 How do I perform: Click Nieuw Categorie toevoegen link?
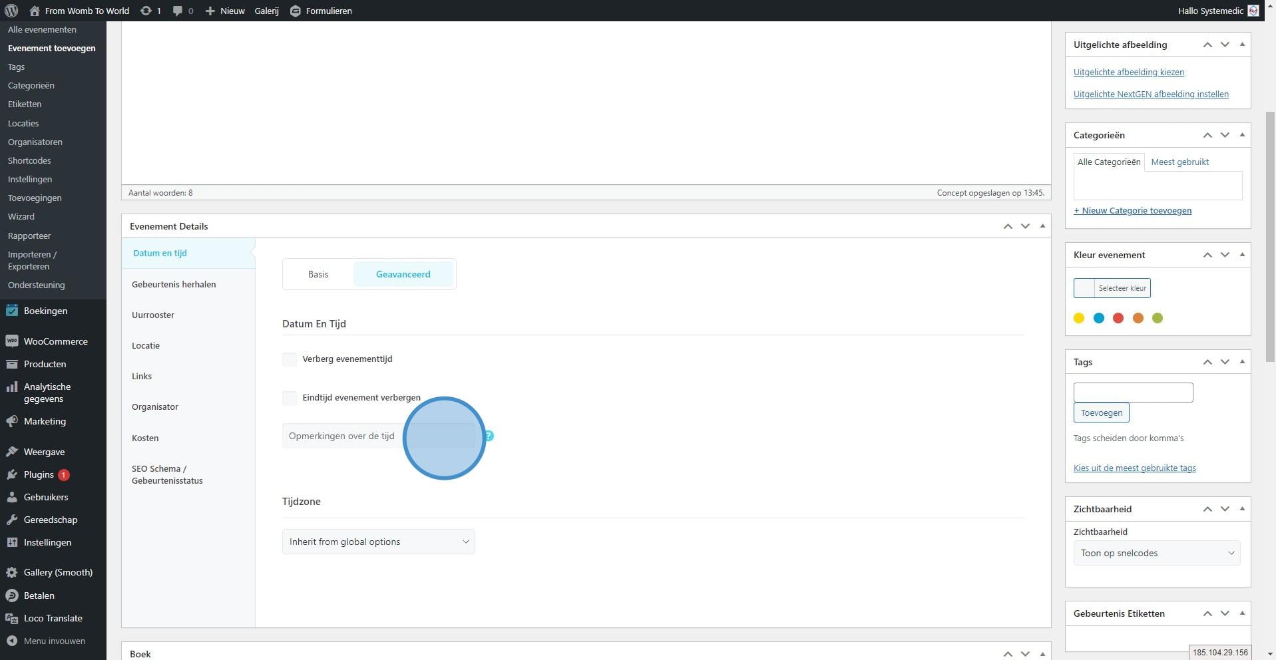[x=1132, y=210]
